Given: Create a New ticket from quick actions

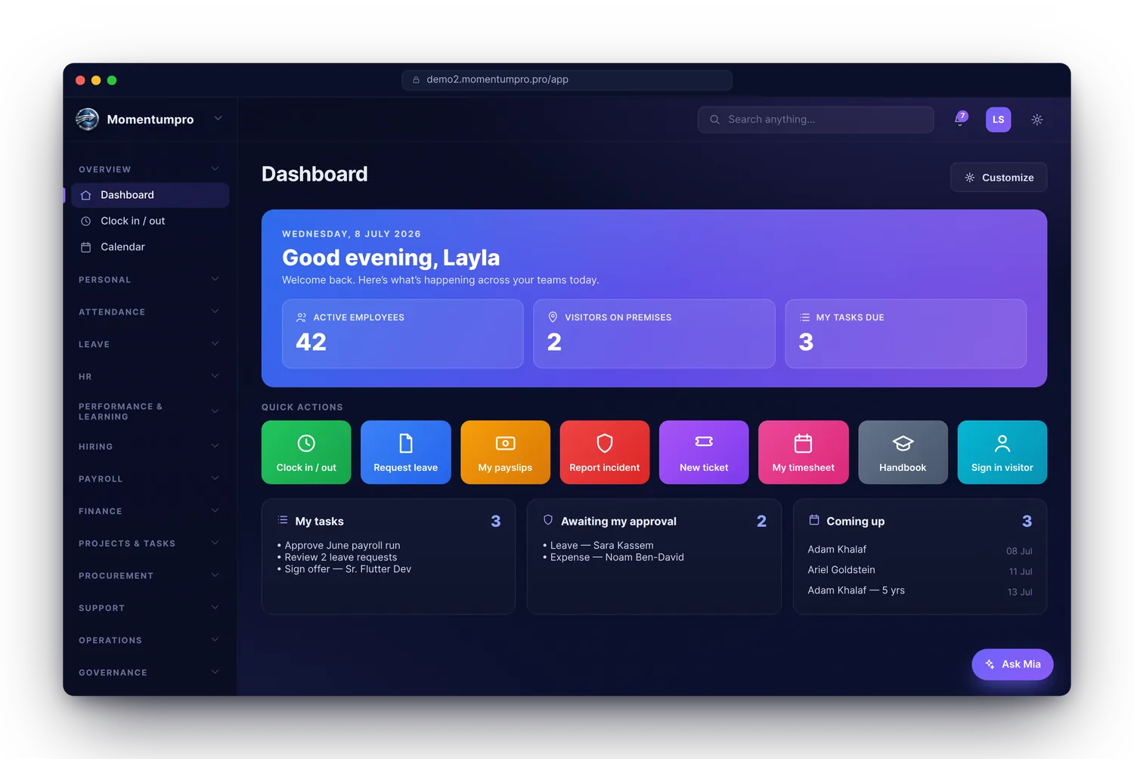Looking at the screenshot, I should point(704,452).
